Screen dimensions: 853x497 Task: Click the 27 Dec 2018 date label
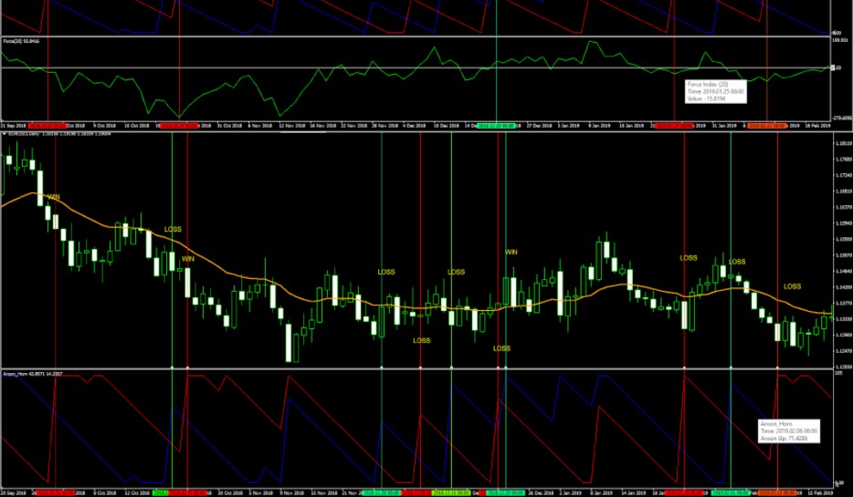539,126
